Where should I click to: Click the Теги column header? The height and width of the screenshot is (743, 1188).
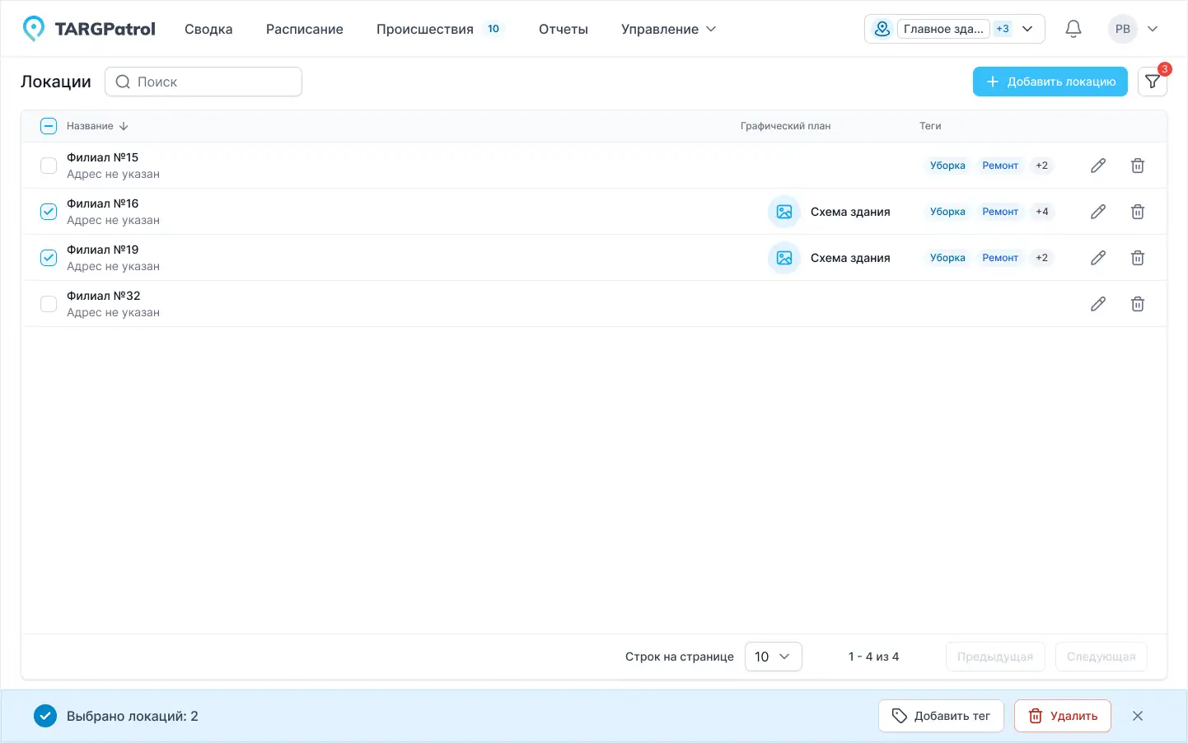click(930, 126)
